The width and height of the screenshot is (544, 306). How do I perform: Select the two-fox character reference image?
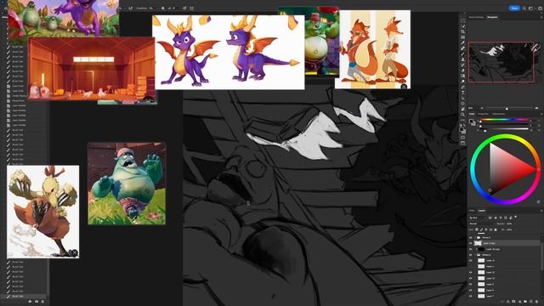[373, 49]
